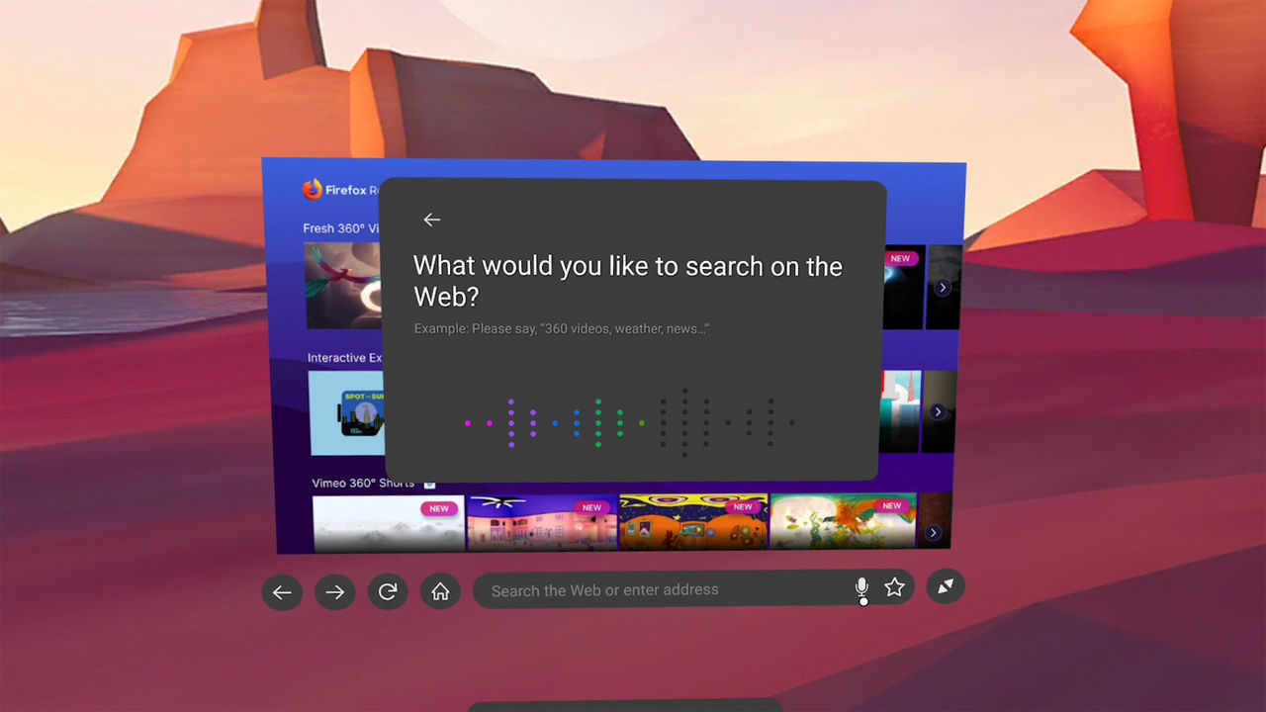
Task: Show more Interactive Experiences via right chevron
Action: pyautogui.click(x=937, y=410)
